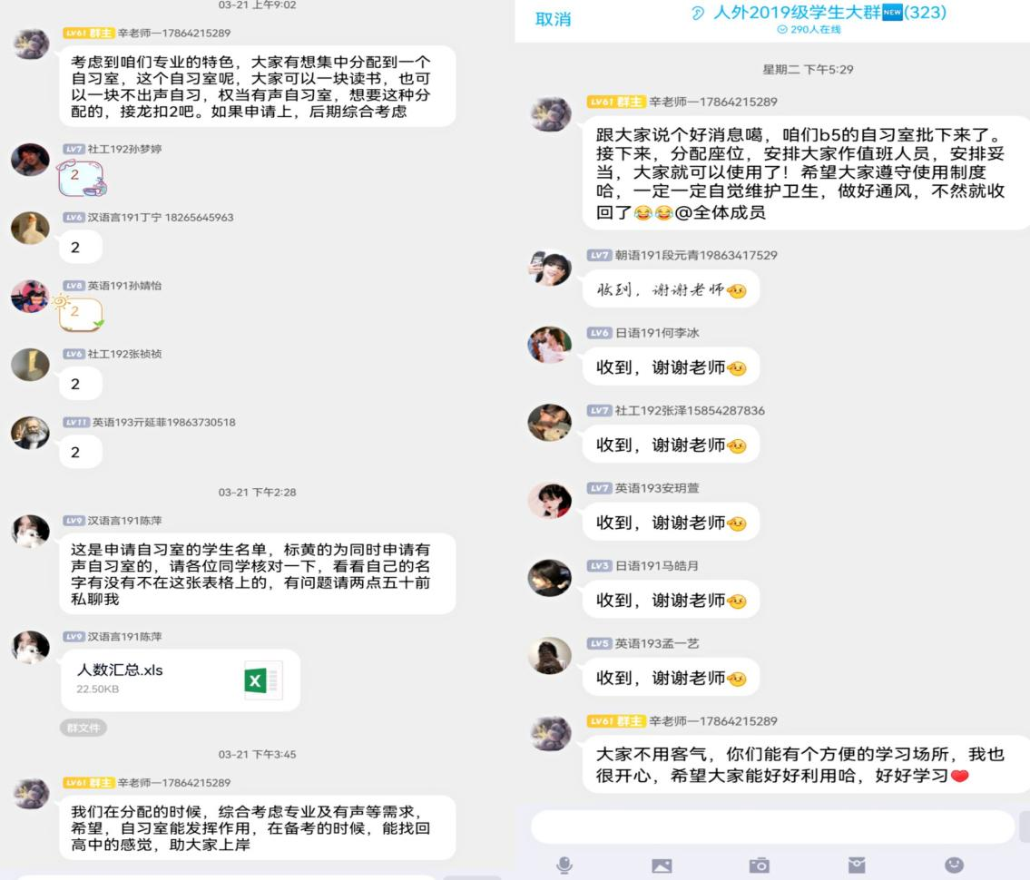Tap the 取消 cancel button

553,20
